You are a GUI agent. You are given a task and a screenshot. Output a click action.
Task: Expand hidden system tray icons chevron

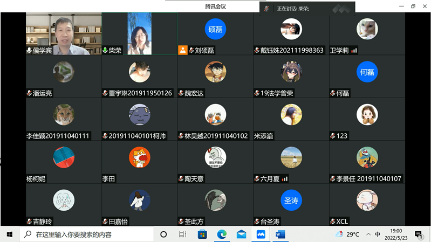pos(368,234)
